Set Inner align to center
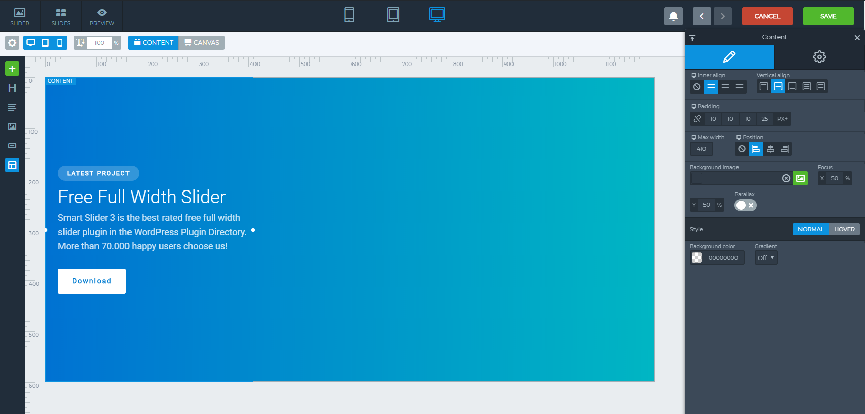Image resolution: width=865 pixels, height=414 pixels. click(725, 87)
